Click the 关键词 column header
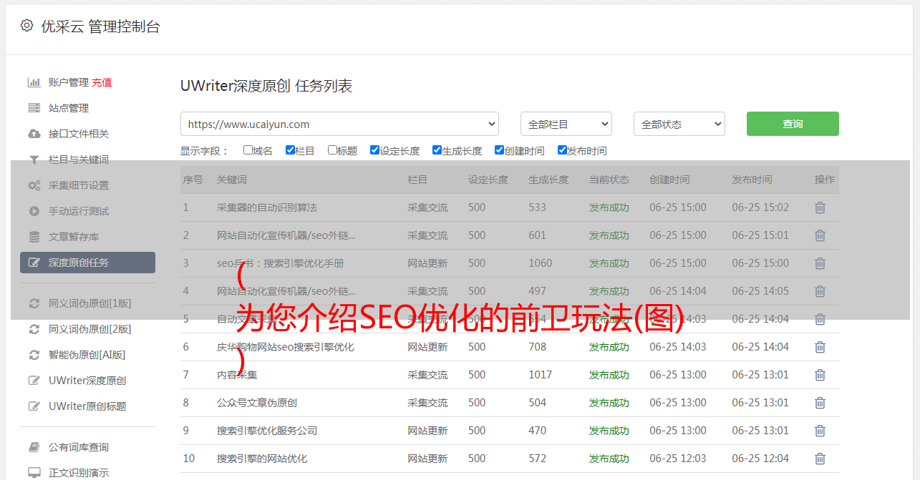Viewport: 920px width, 480px height. pyautogui.click(x=232, y=180)
